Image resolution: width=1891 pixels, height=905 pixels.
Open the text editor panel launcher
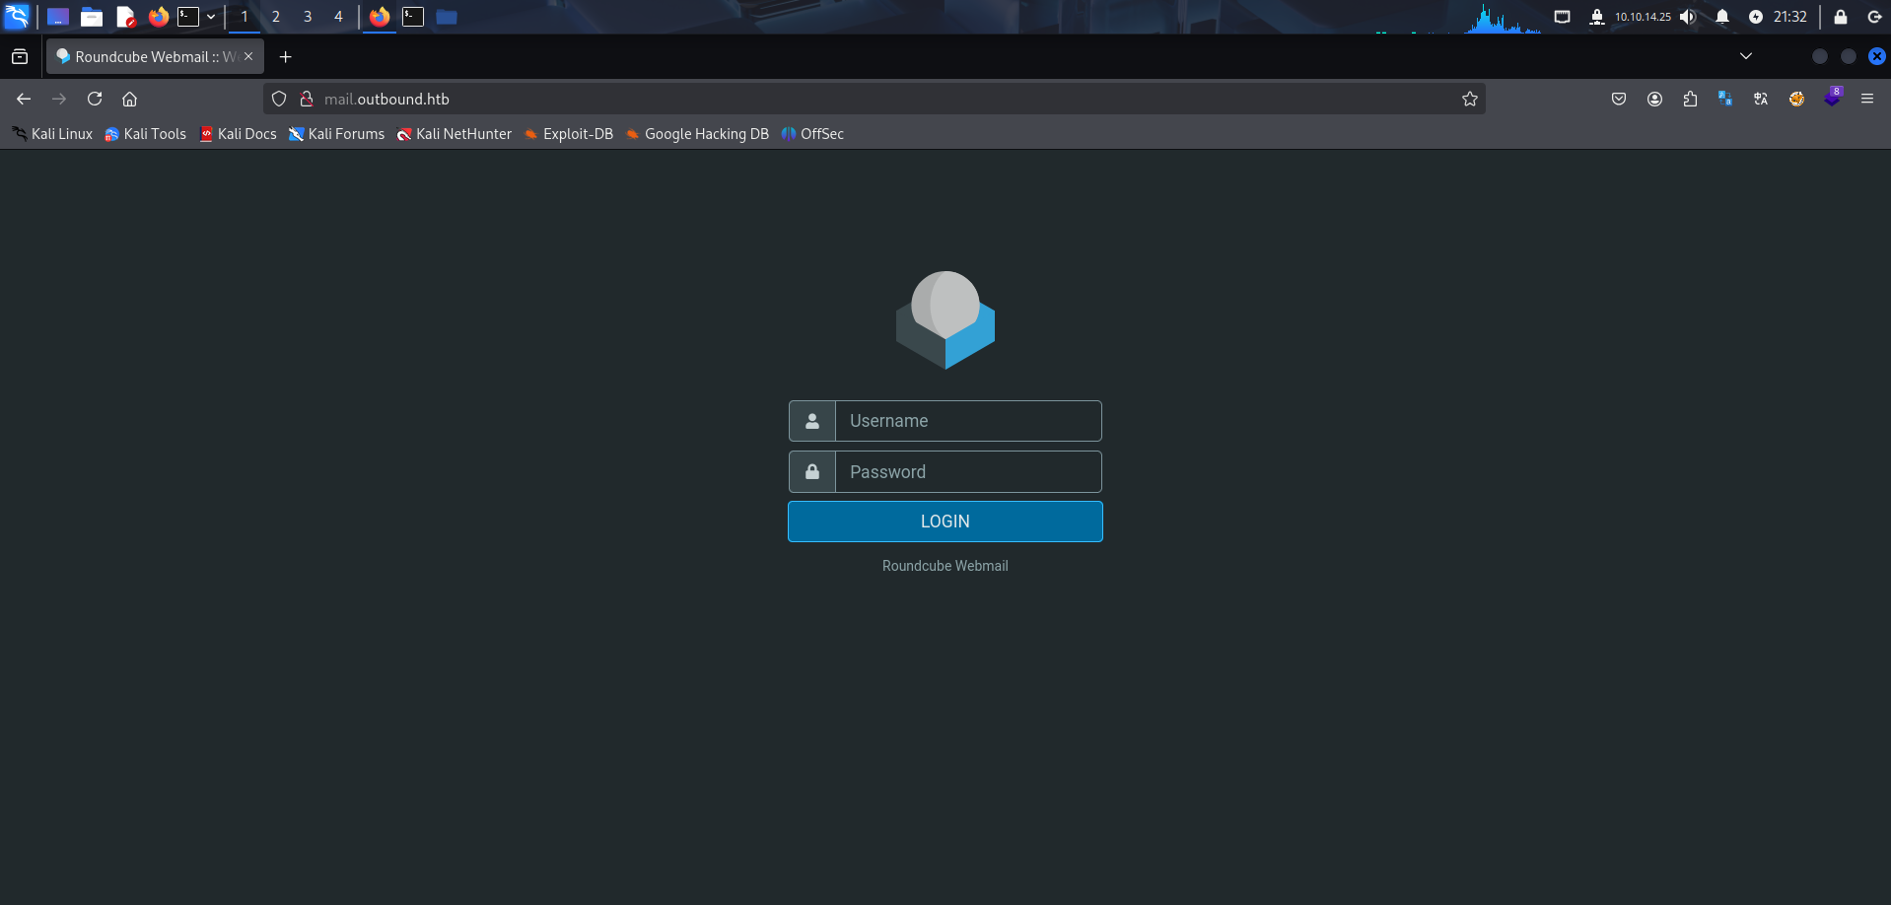(x=125, y=17)
